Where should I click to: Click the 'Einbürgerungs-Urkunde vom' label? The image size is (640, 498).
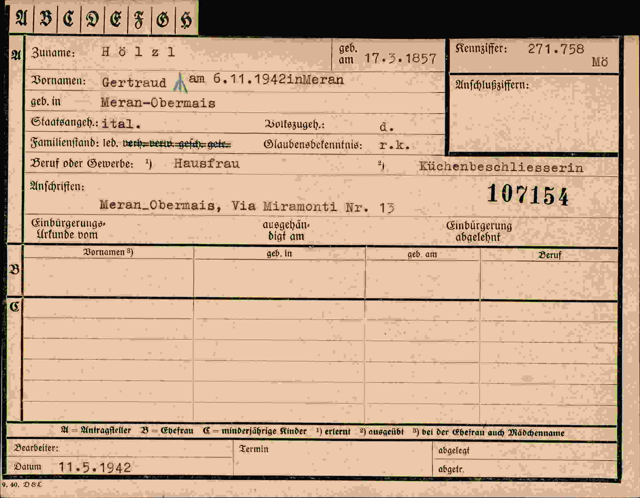pos(68,229)
